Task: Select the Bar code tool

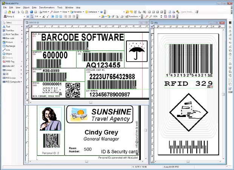Action: (10, 38)
